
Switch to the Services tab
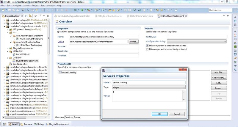click(69, 117)
